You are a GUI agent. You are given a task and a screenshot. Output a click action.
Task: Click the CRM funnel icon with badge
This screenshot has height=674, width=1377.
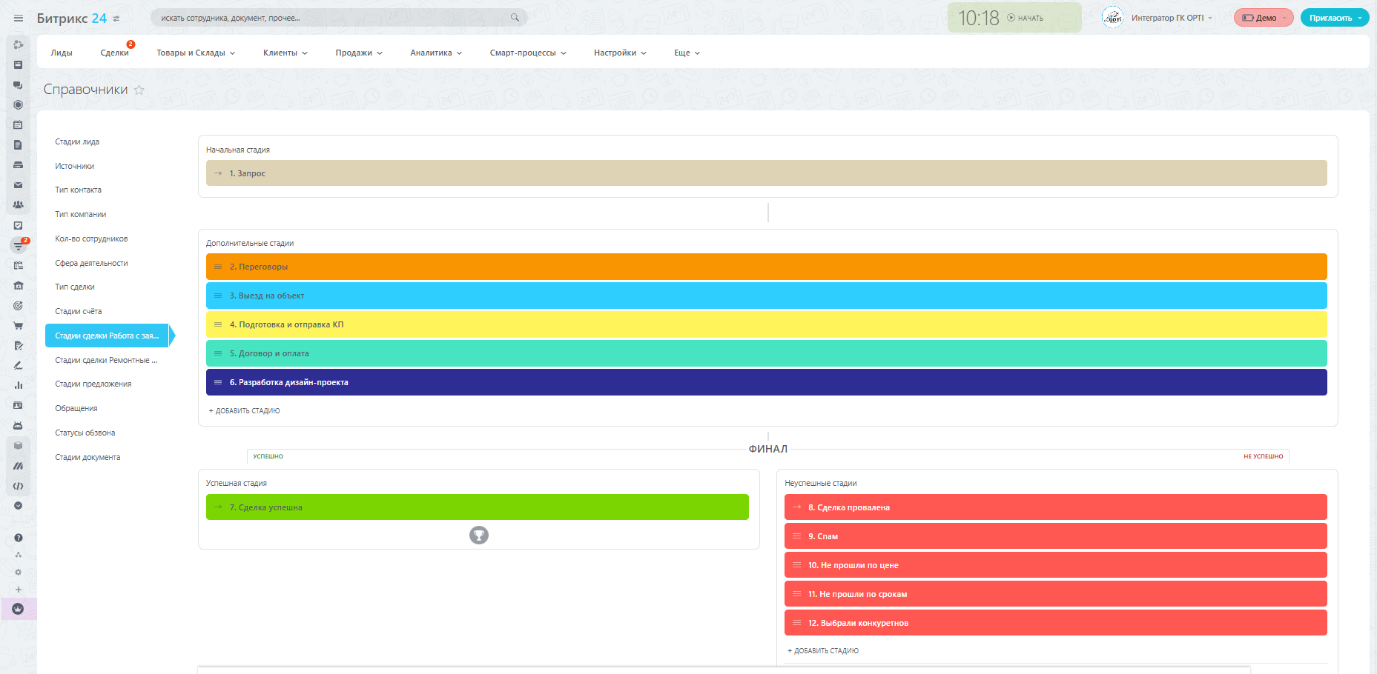(18, 245)
